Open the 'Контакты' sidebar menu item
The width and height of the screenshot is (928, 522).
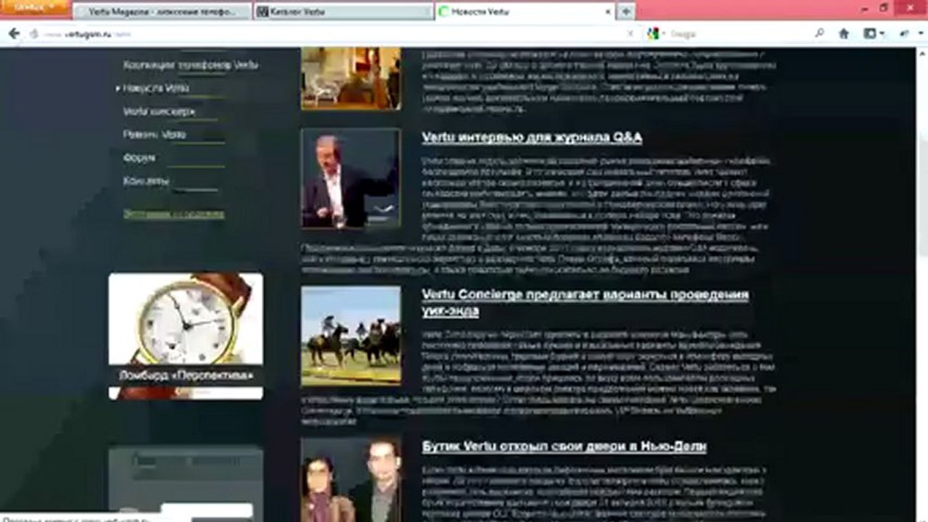point(146,181)
